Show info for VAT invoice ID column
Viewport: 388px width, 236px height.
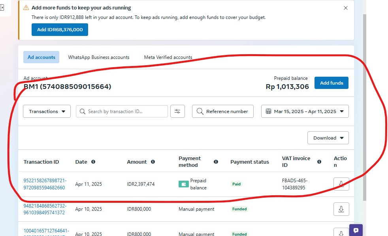pyautogui.click(x=319, y=162)
